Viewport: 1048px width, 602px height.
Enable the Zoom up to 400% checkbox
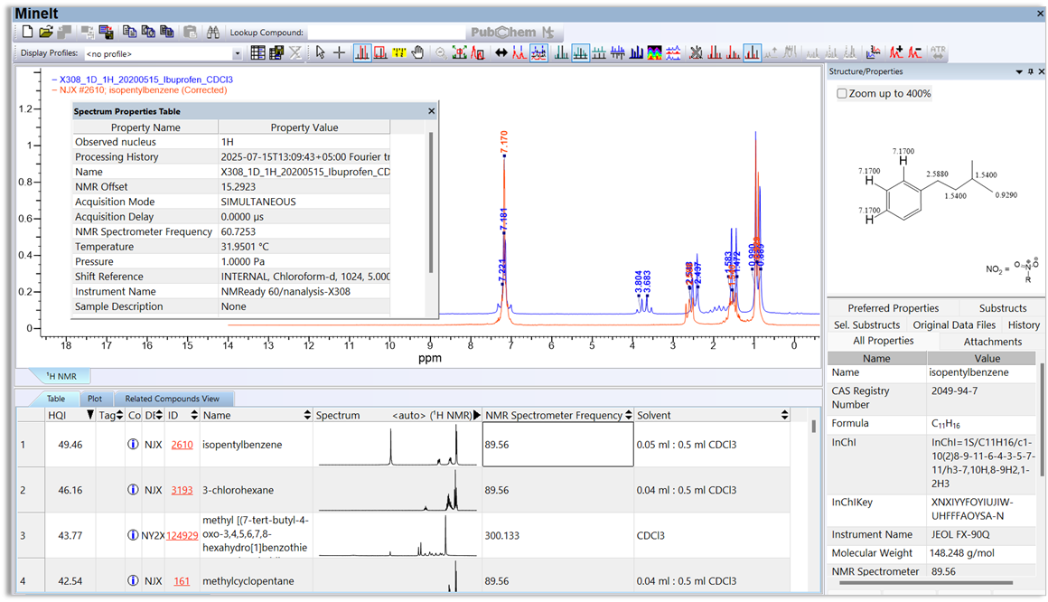tap(841, 93)
